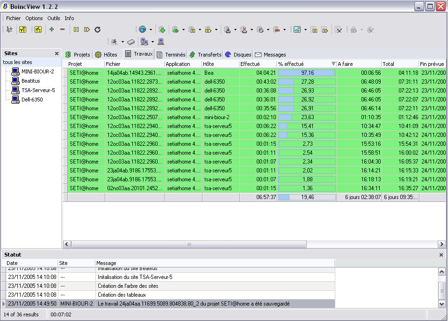Screen dimensions: 448x321
Task: Select the Dell-6350 site in the tree
Action: coord(32,100)
